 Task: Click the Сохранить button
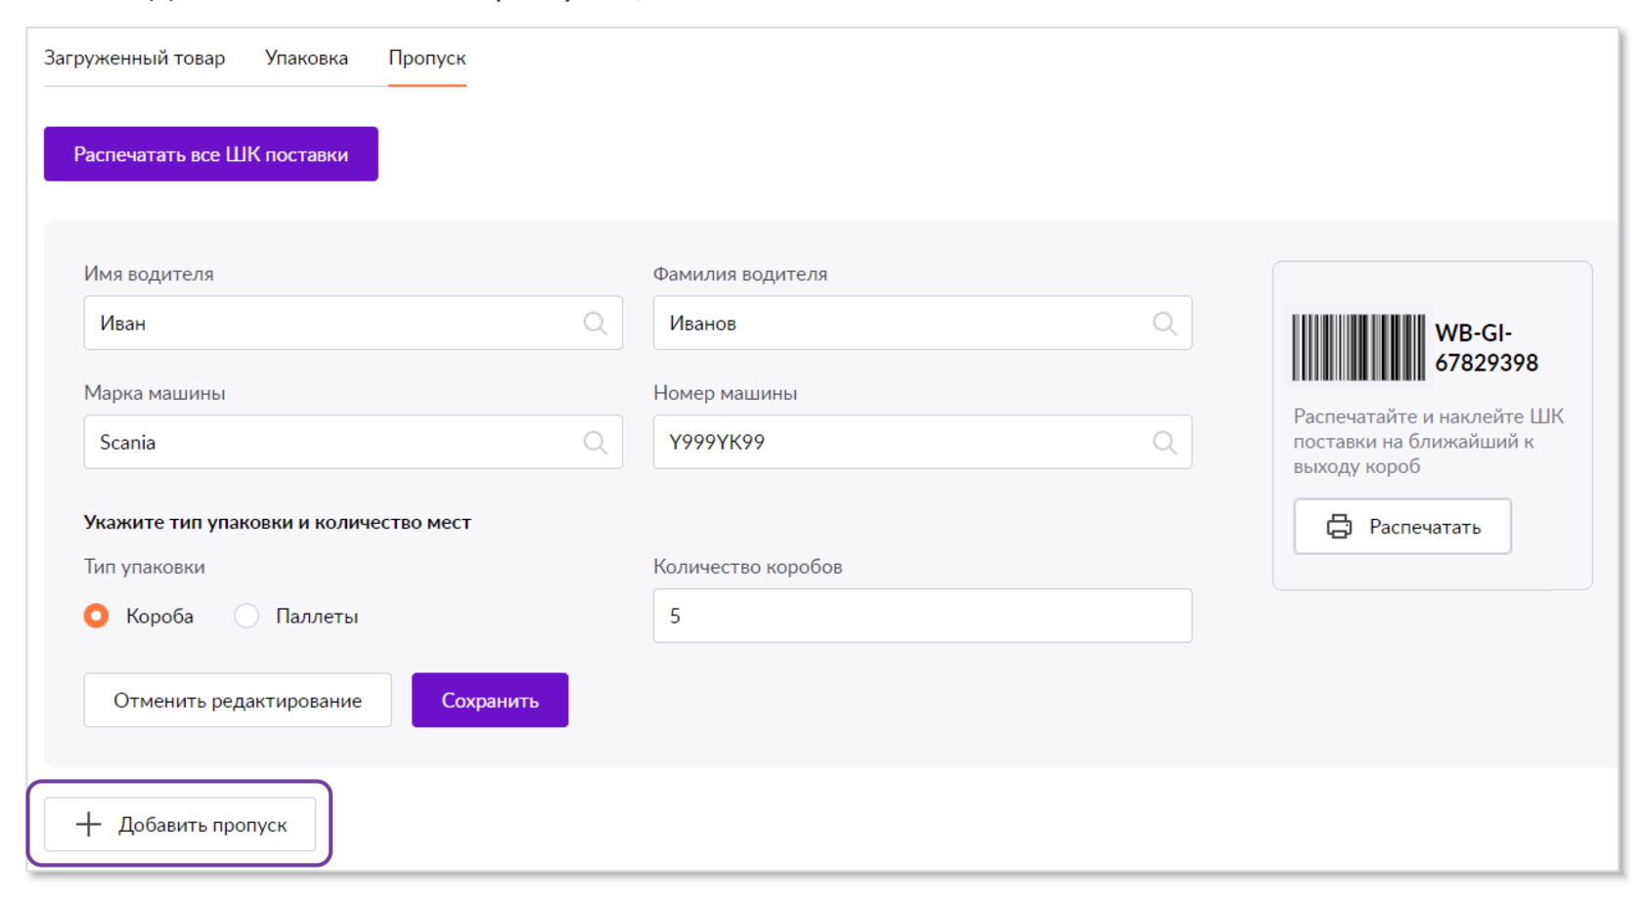pyautogui.click(x=490, y=700)
